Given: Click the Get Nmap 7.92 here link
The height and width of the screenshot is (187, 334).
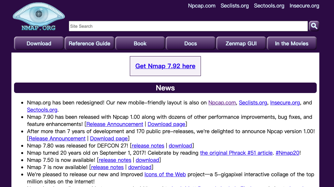Looking at the screenshot, I should [x=165, y=66].
